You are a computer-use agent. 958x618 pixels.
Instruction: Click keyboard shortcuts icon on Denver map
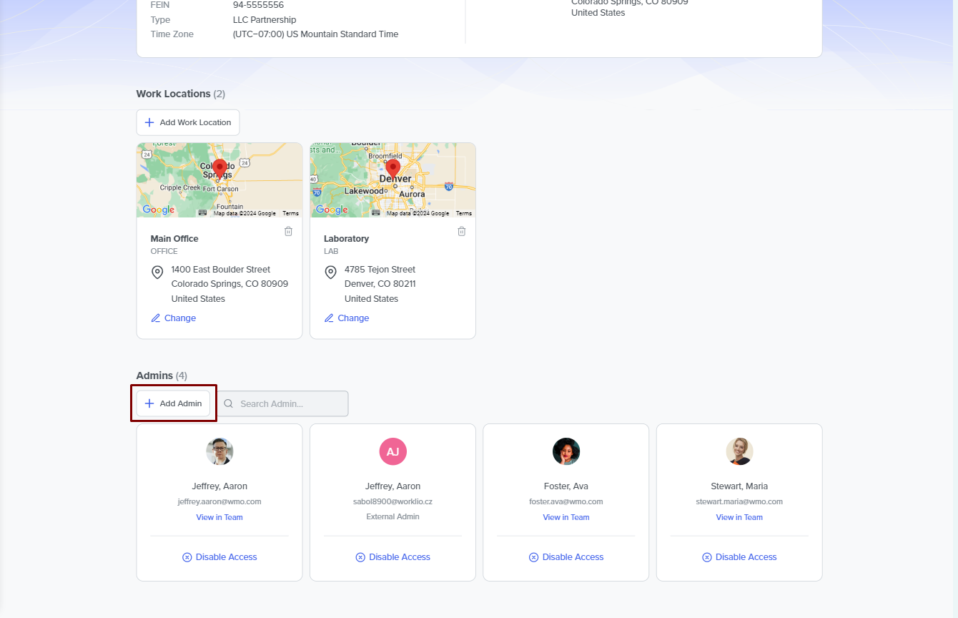[x=376, y=213]
